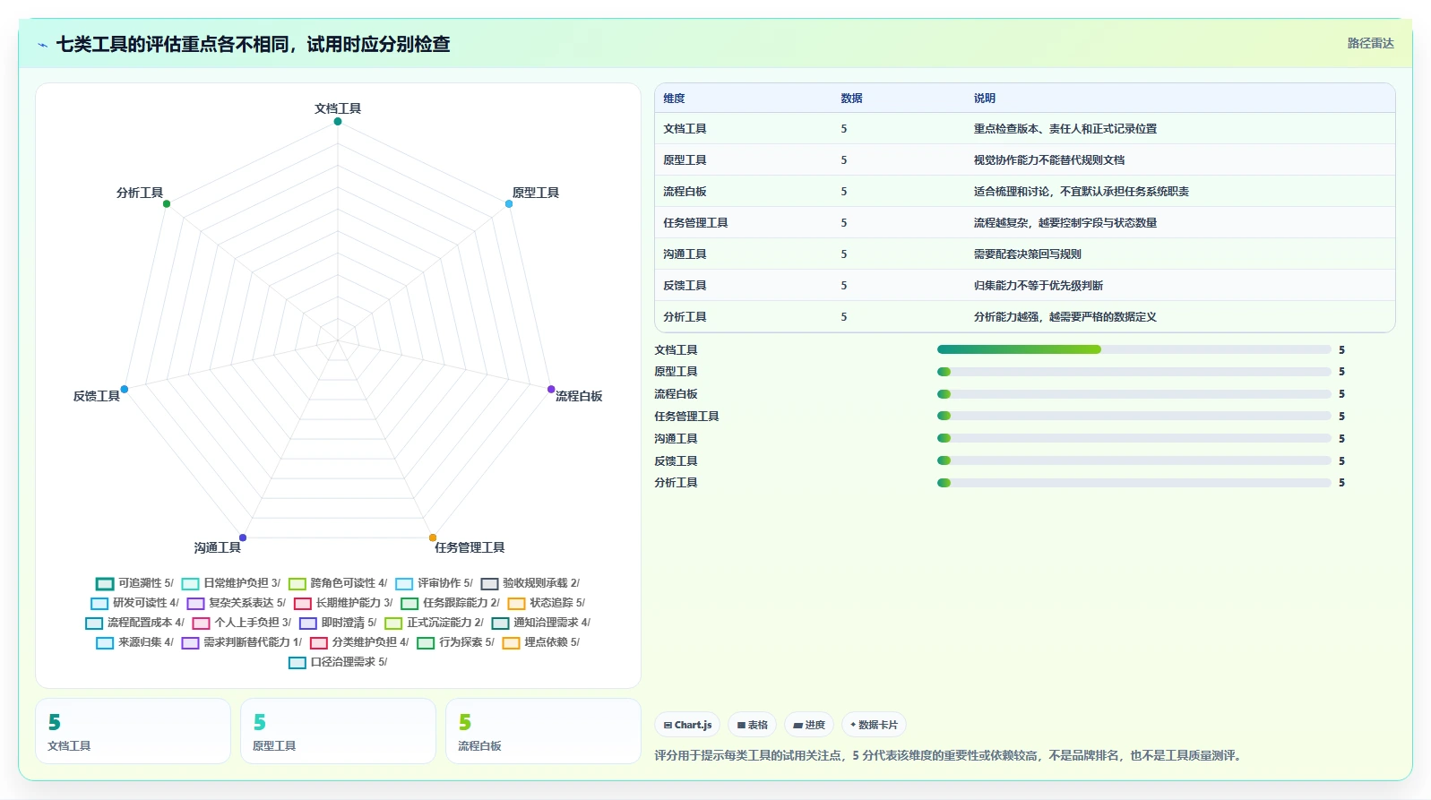Viewport: 1431px width, 800px height.
Task: Toggle the 验收规则承载 2/ legend series
Action: pyautogui.click(x=530, y=583)
